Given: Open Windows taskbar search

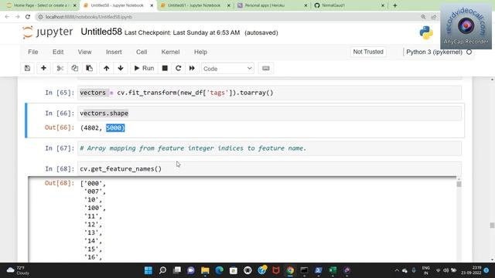Looking at the screenshot, I should coord(162,270).
